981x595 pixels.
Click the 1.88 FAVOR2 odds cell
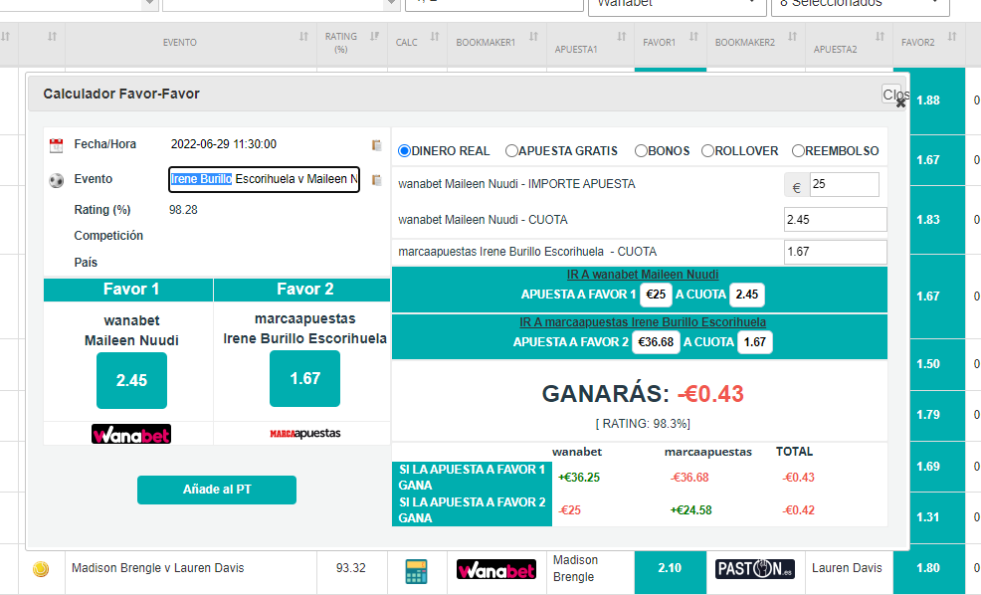(x=928, y=100)
